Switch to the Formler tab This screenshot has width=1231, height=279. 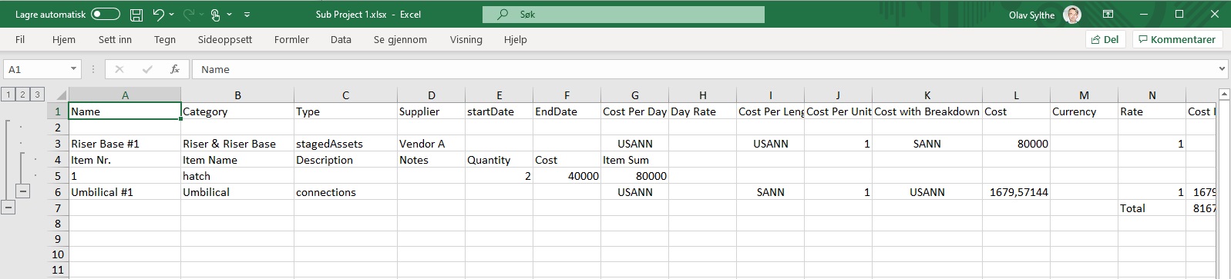291,39
